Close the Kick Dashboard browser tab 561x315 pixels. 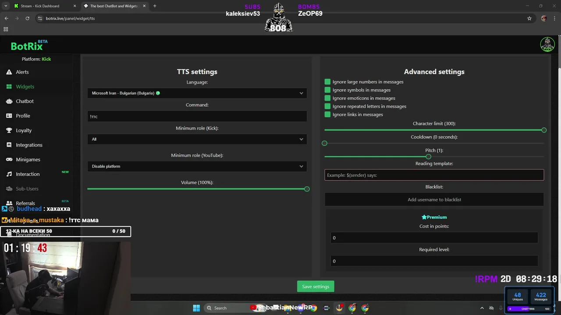pyautogui.click(x=75, y=6)
